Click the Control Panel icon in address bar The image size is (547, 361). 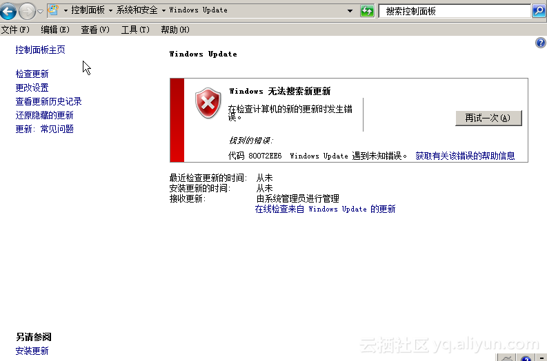pyautogui.click(x=53, y=10)
